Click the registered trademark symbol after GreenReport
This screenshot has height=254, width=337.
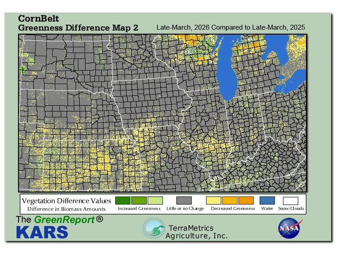[x=100, y=220]
